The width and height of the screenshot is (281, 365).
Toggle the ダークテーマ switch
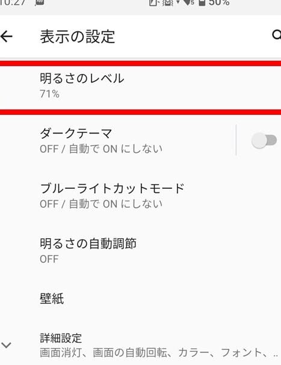coord(264,140)
